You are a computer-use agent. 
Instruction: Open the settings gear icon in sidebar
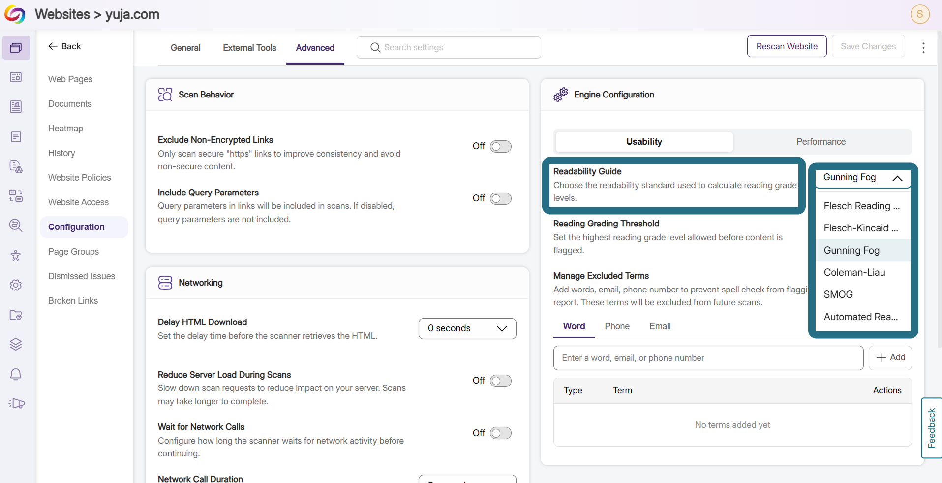click(16, 285)
